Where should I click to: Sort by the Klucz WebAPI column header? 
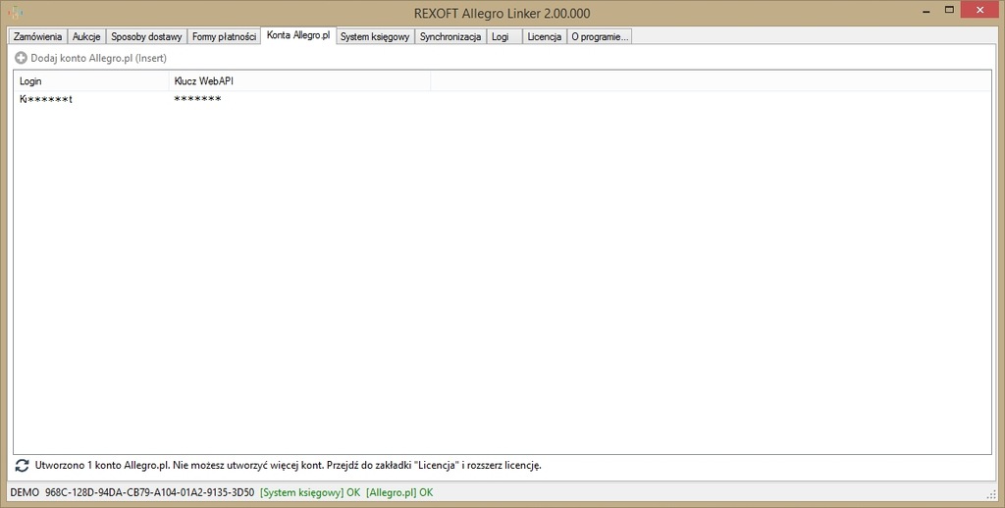point(299,81)
